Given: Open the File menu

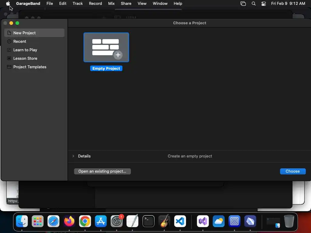Looking at the screenshot, I should 50,3.
